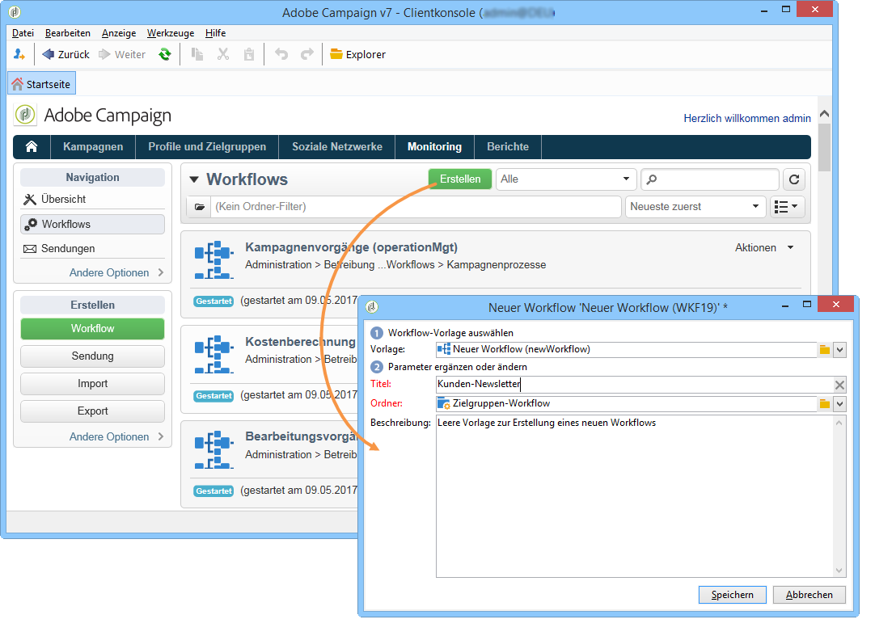Click the Bearbeitungsvorgänge workflow icon
Screen dimensions: 875x632
[214, 449]
